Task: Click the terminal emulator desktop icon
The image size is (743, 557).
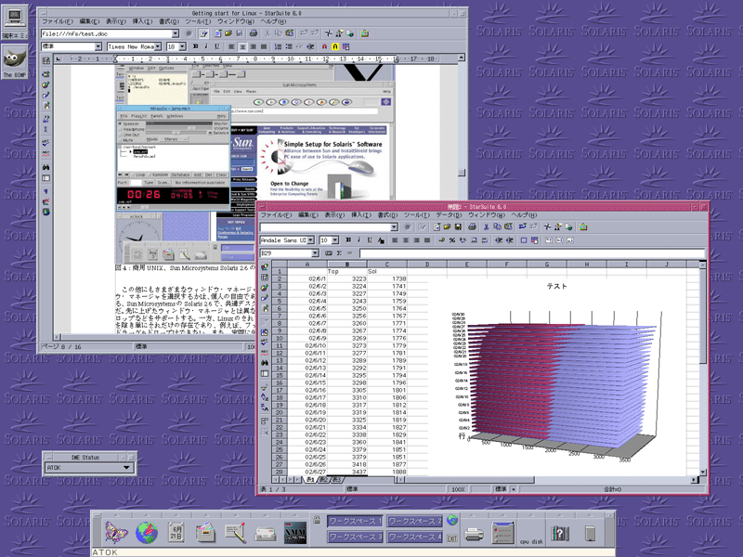Action: tap(15, 22)
